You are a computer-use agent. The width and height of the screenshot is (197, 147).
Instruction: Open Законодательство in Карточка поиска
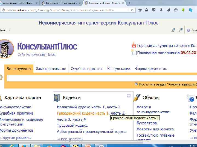[x=15, y=107]
